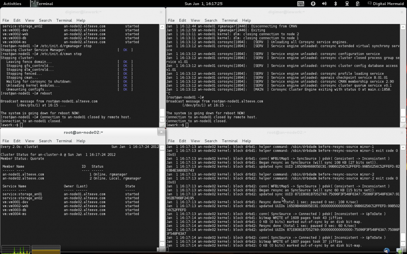
Task: Open Activities overview
Action: [12, 3]
